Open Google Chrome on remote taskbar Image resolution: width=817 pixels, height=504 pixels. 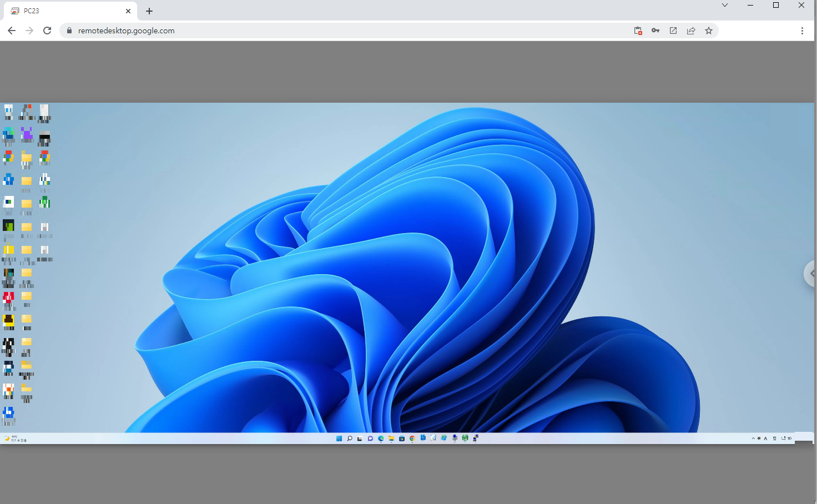[x=412, y=439]
